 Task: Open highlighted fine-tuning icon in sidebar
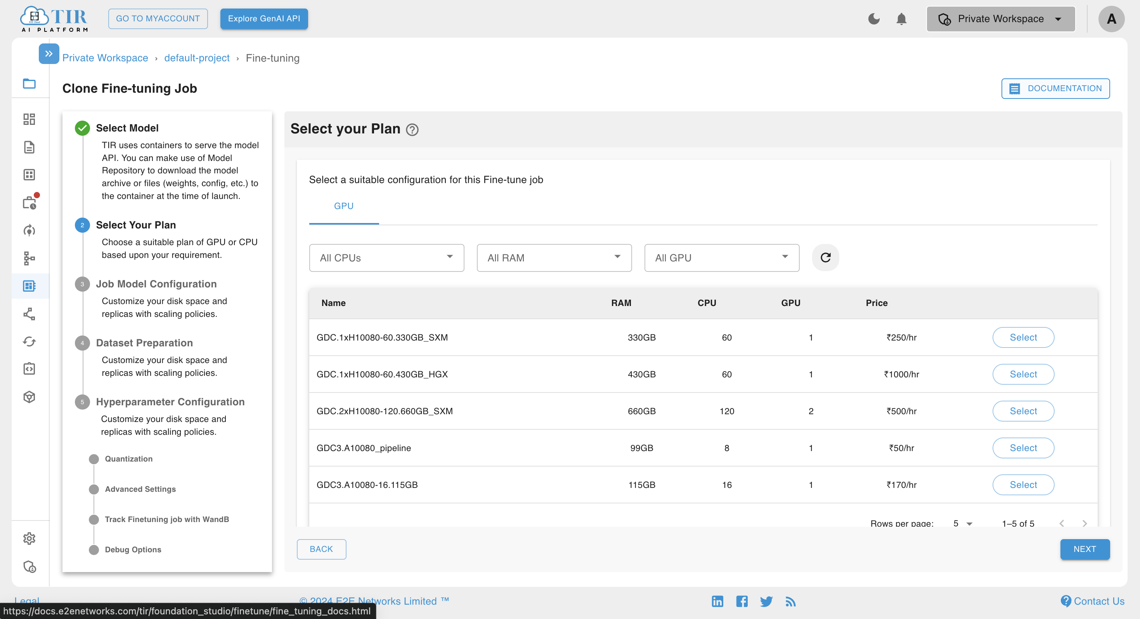(29, 286)
